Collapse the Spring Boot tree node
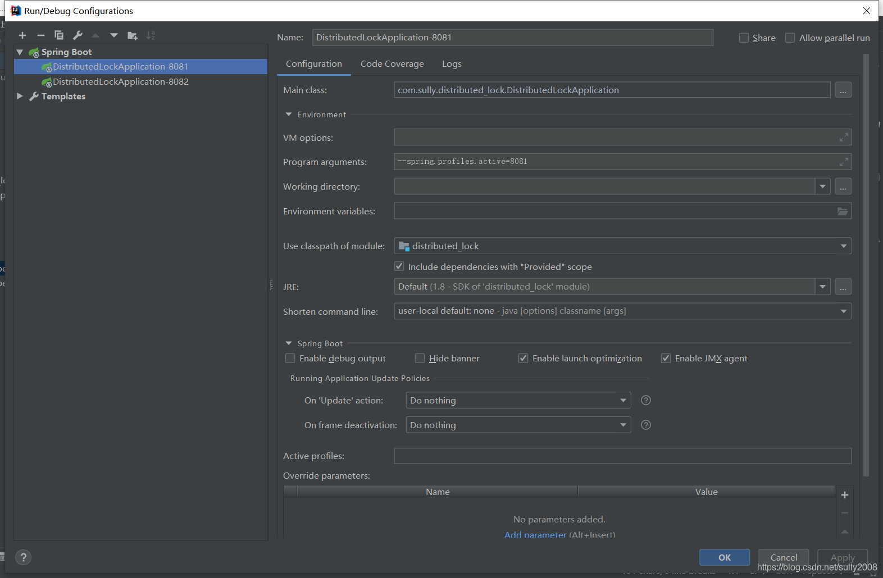This screenshot has height=578, width=883. (x=20, y=52)
